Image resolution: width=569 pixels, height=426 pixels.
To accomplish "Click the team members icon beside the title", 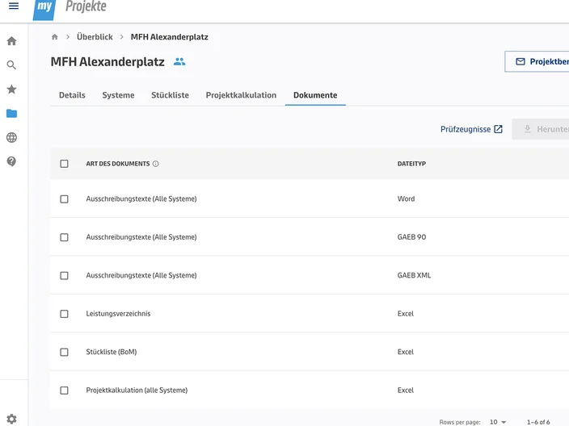I will pyautogui.click(x=179, y=61).
